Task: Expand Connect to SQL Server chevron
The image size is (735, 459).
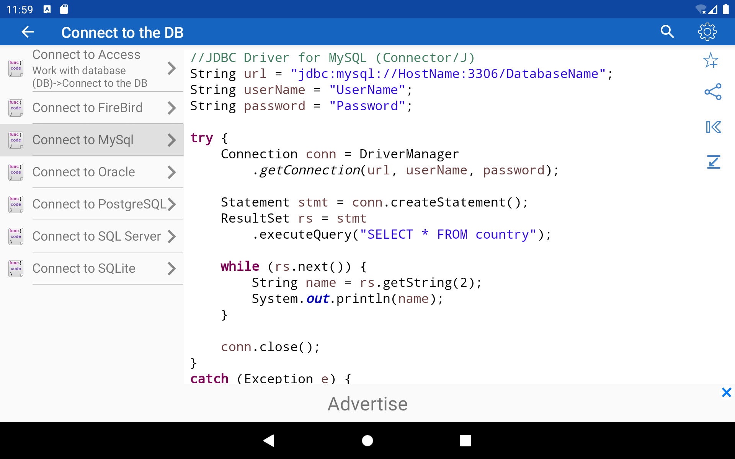Action: [171, 237]
